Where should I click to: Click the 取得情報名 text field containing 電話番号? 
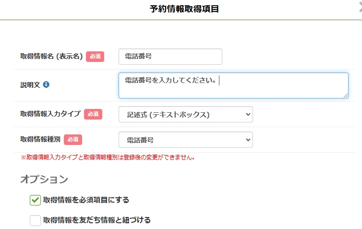click(x=170, y=56)
